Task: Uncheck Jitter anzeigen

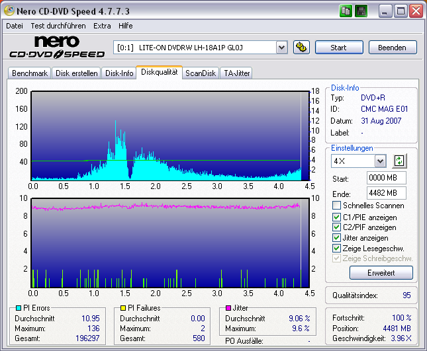Action: click(x=336, y=237)
